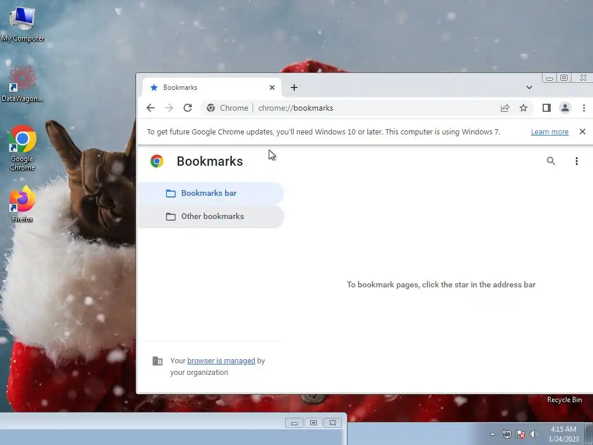Click the Chrome logo beside Bookmarks heading
This screenshot has height=445, width=593.
[x=156, y=161]
